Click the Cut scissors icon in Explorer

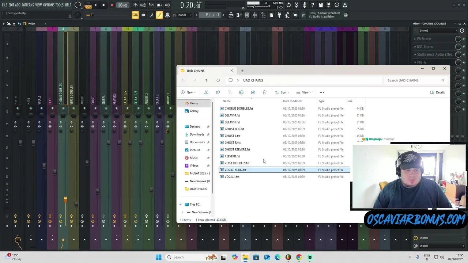[x=206, y=92]
